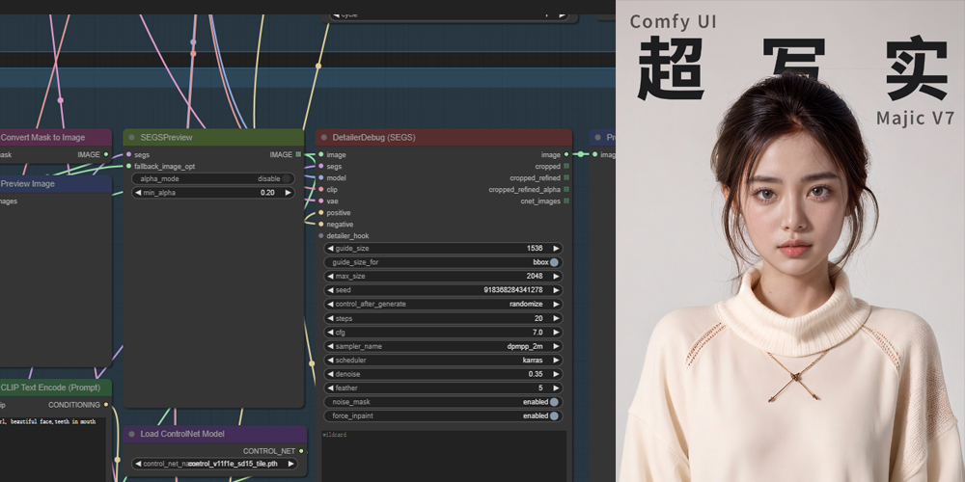Select next control_after_generate option with right arrow
965x482 pixels.
pos(556,305)
